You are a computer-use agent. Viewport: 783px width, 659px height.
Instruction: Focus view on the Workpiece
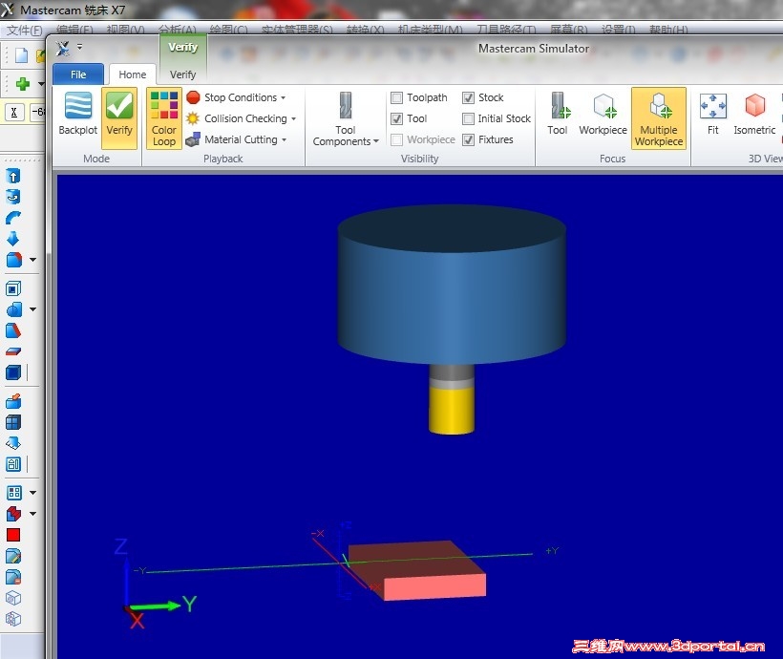click(603, 114)
